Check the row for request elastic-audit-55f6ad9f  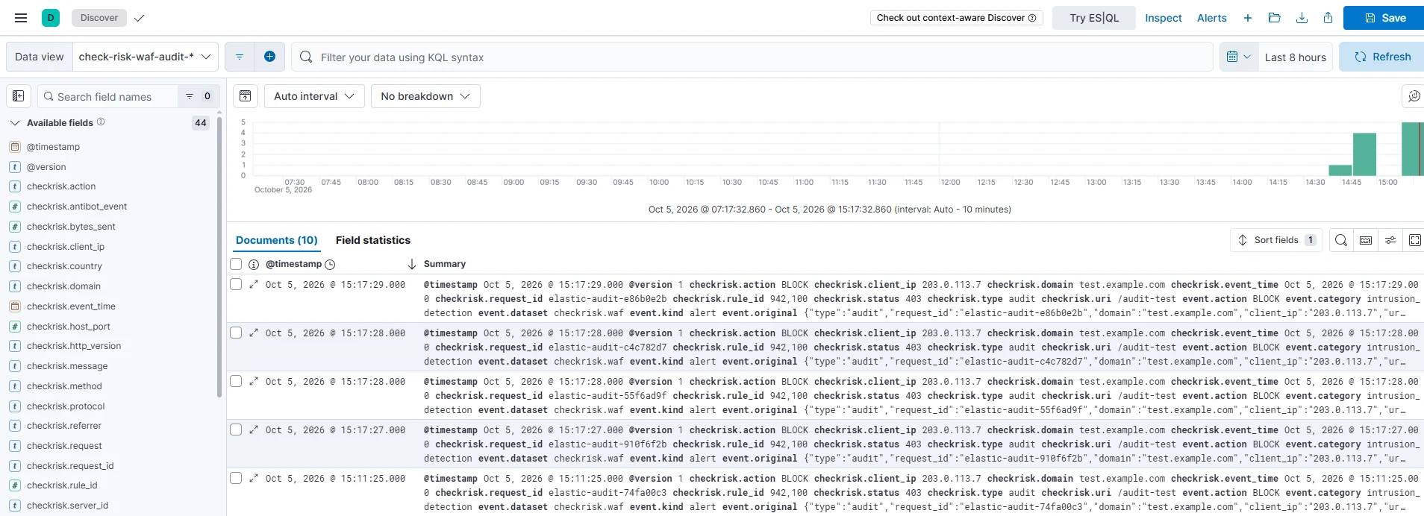pos(236,381)
